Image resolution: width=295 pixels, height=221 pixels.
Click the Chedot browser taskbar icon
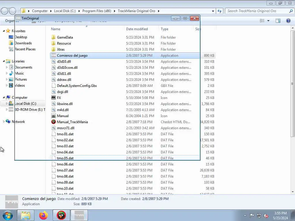click(61, 215)
